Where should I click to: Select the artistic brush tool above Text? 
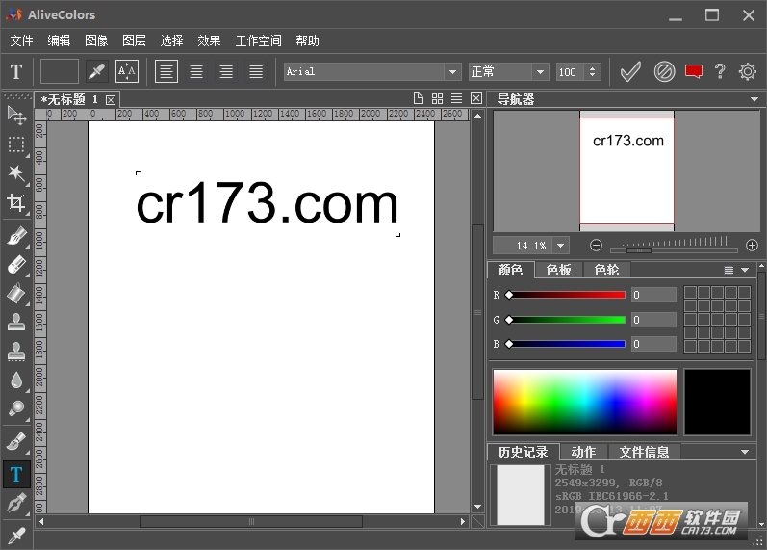[x=16, y=442]
